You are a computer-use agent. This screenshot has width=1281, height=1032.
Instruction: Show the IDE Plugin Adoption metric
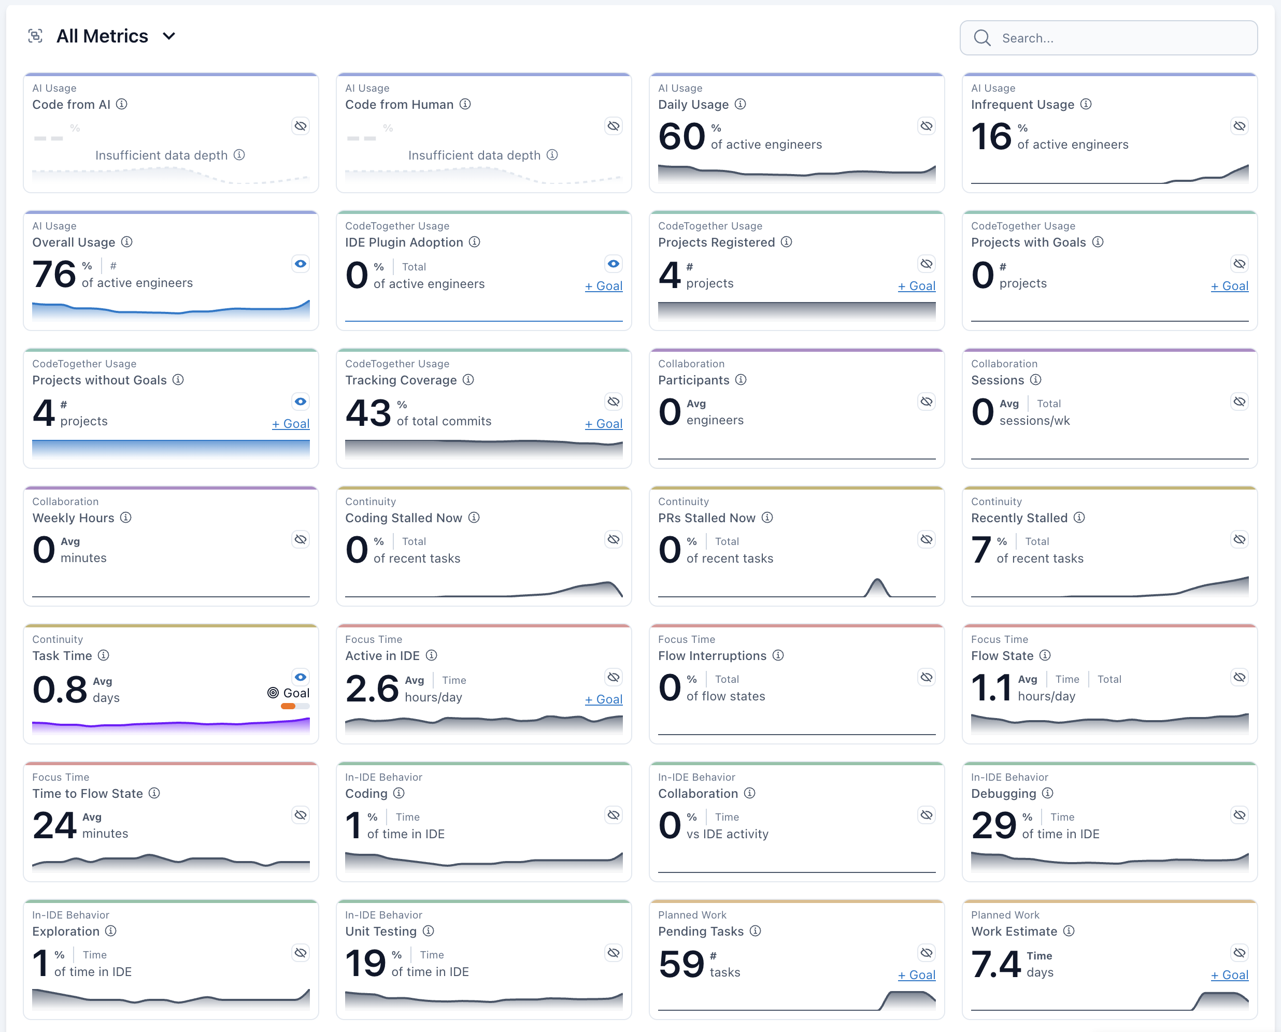coord(613,263)
